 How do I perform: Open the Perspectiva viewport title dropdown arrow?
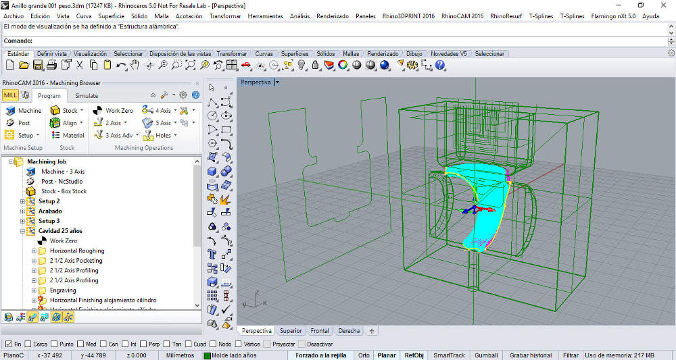point(276,82)
